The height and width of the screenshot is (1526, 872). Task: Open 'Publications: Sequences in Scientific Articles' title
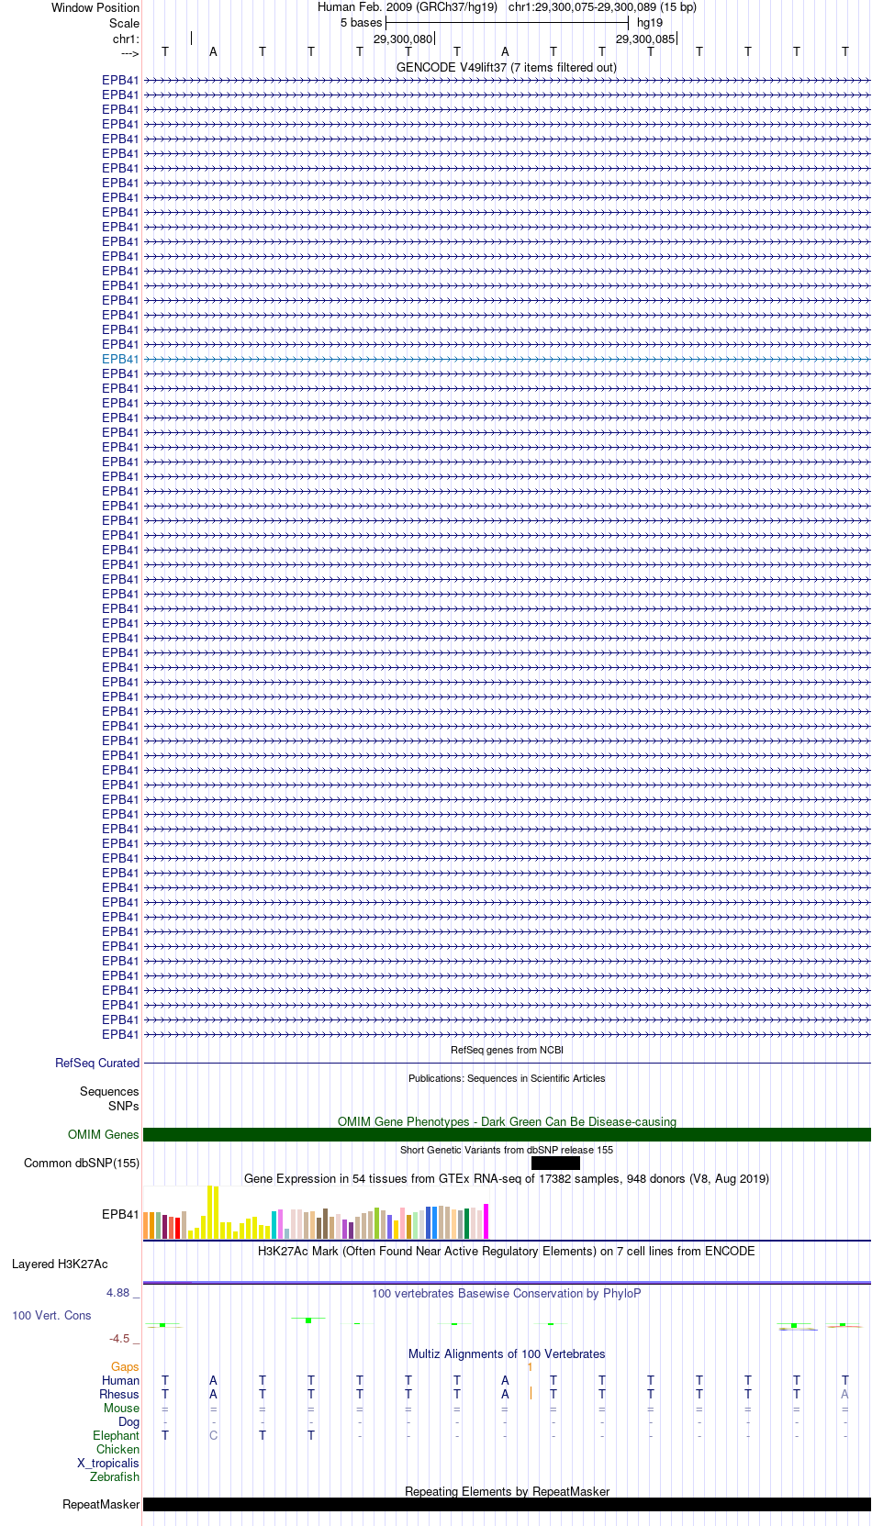tap(507, 1078)
